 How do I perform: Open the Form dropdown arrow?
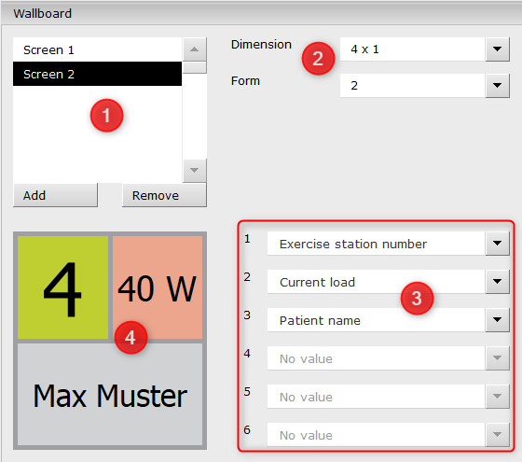[497, 86]
